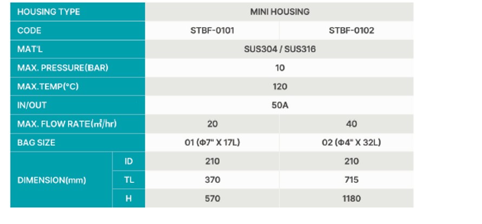This screenshot has height=224, width=482.
Task: Click the STBF-0101 code cell
Action: pyautogui.click(x=213, y=30)
